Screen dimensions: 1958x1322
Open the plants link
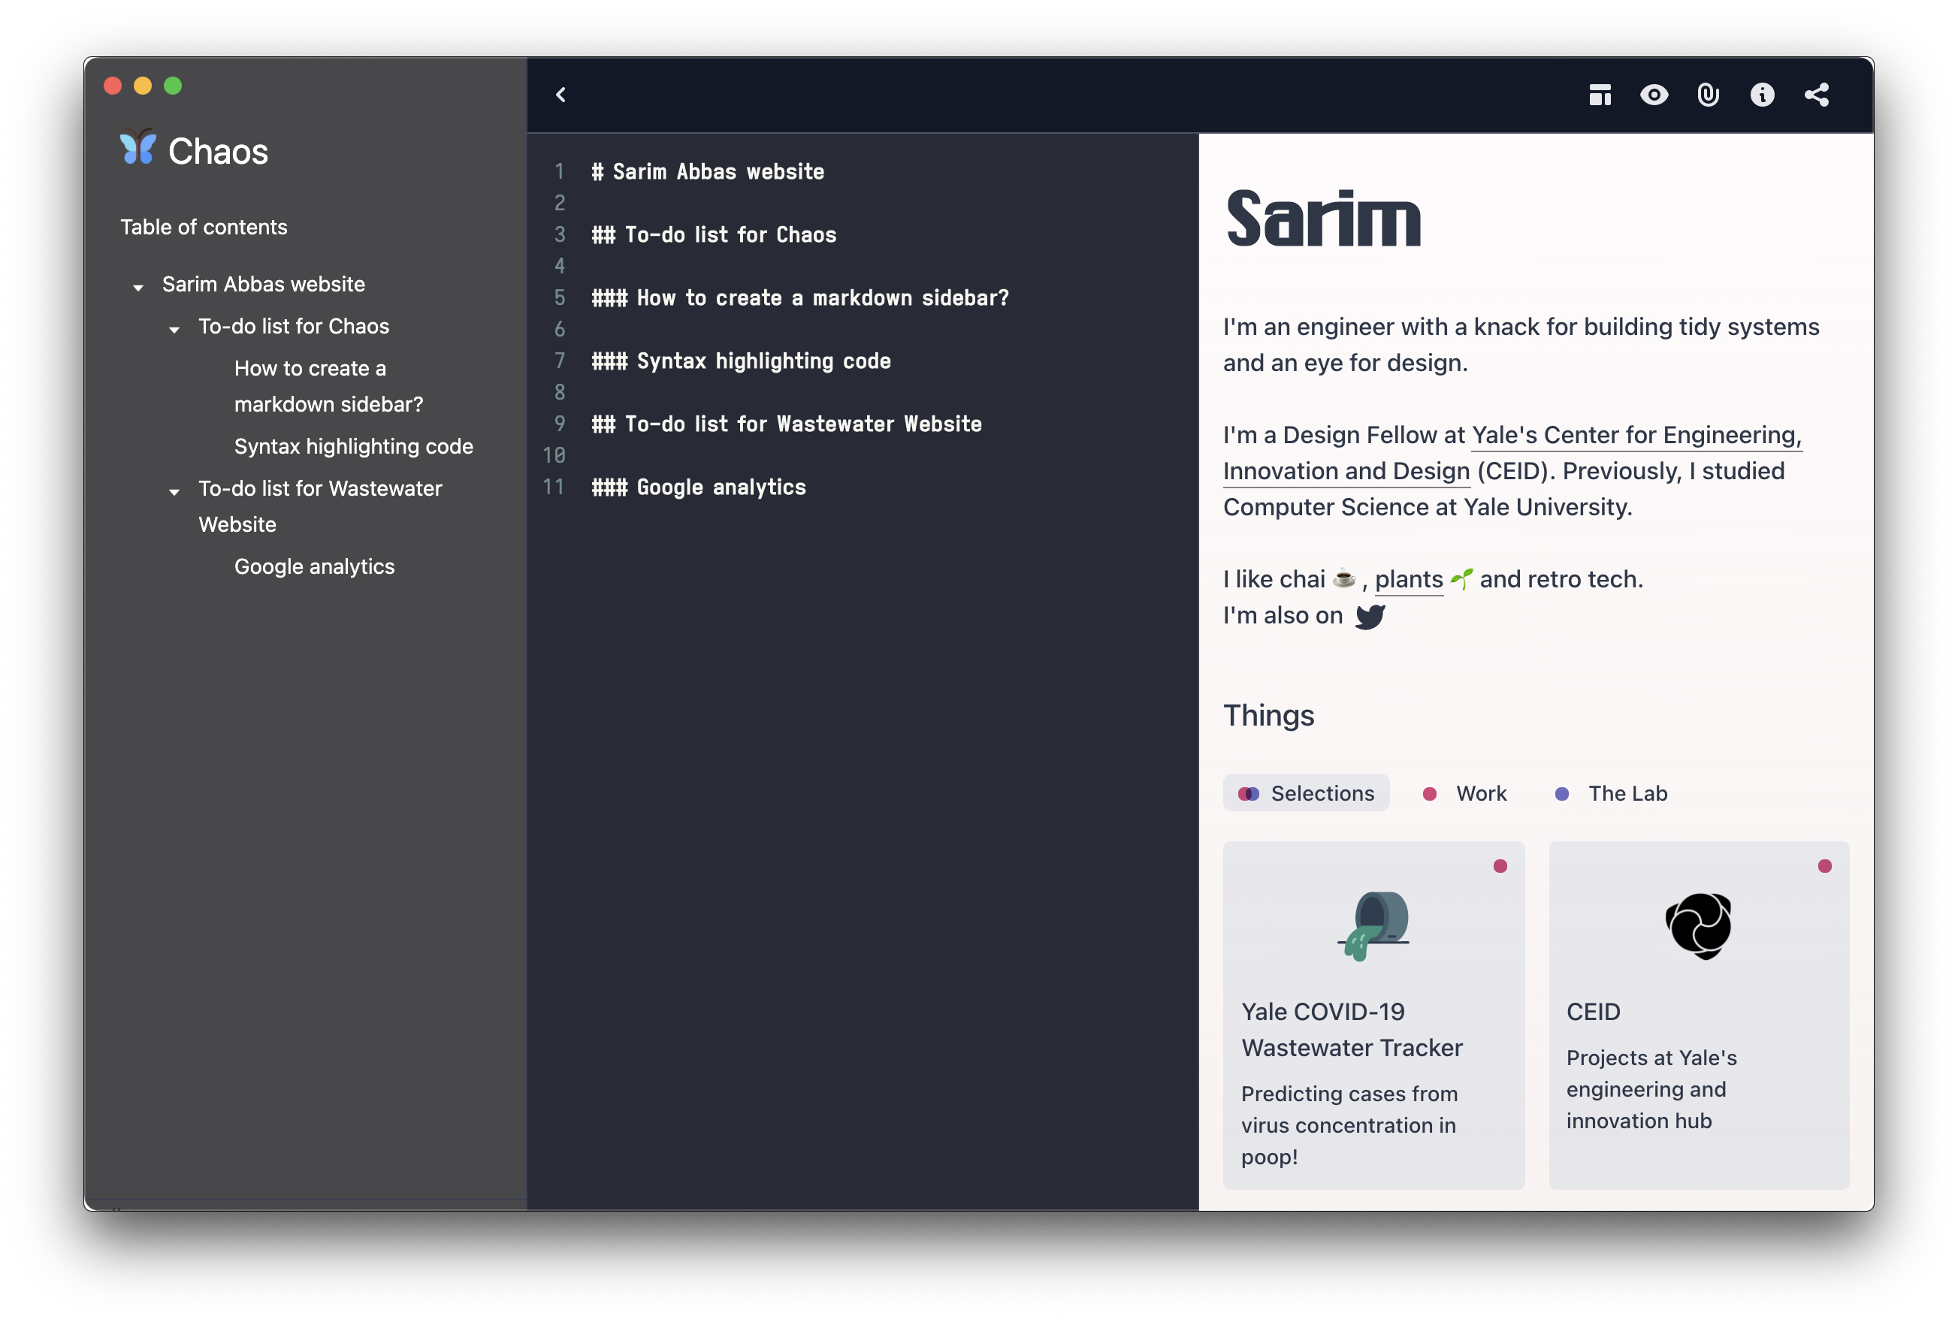[x=1409, y=579]
